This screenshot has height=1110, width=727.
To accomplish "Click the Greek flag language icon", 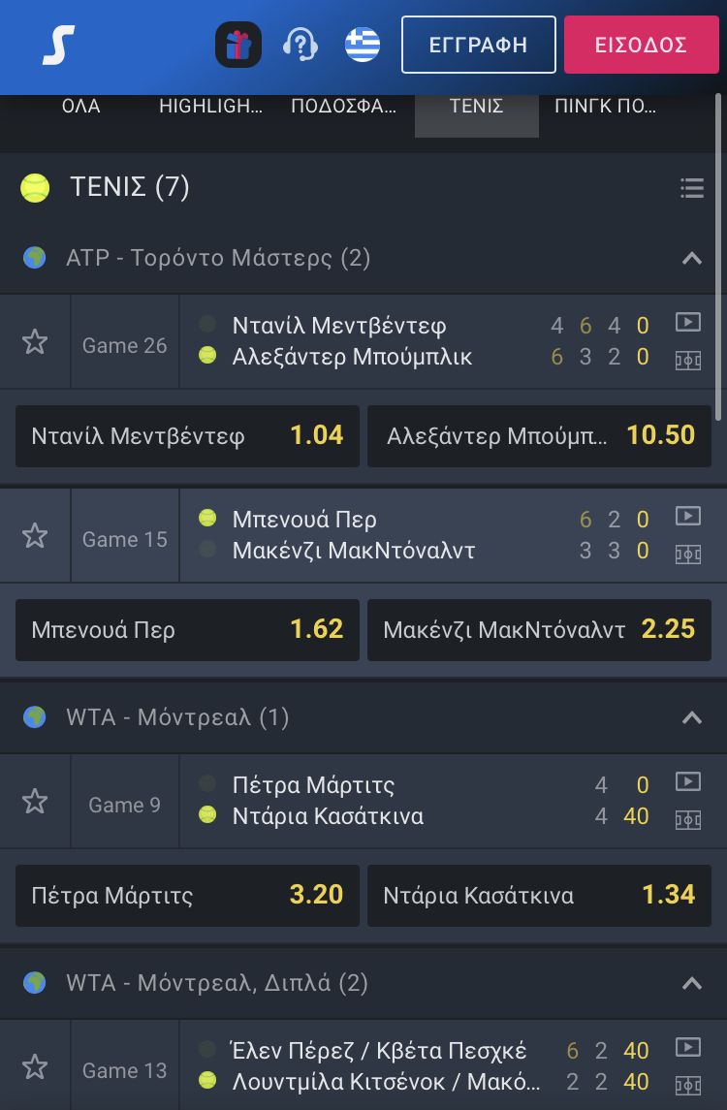I will coord(363,45).
